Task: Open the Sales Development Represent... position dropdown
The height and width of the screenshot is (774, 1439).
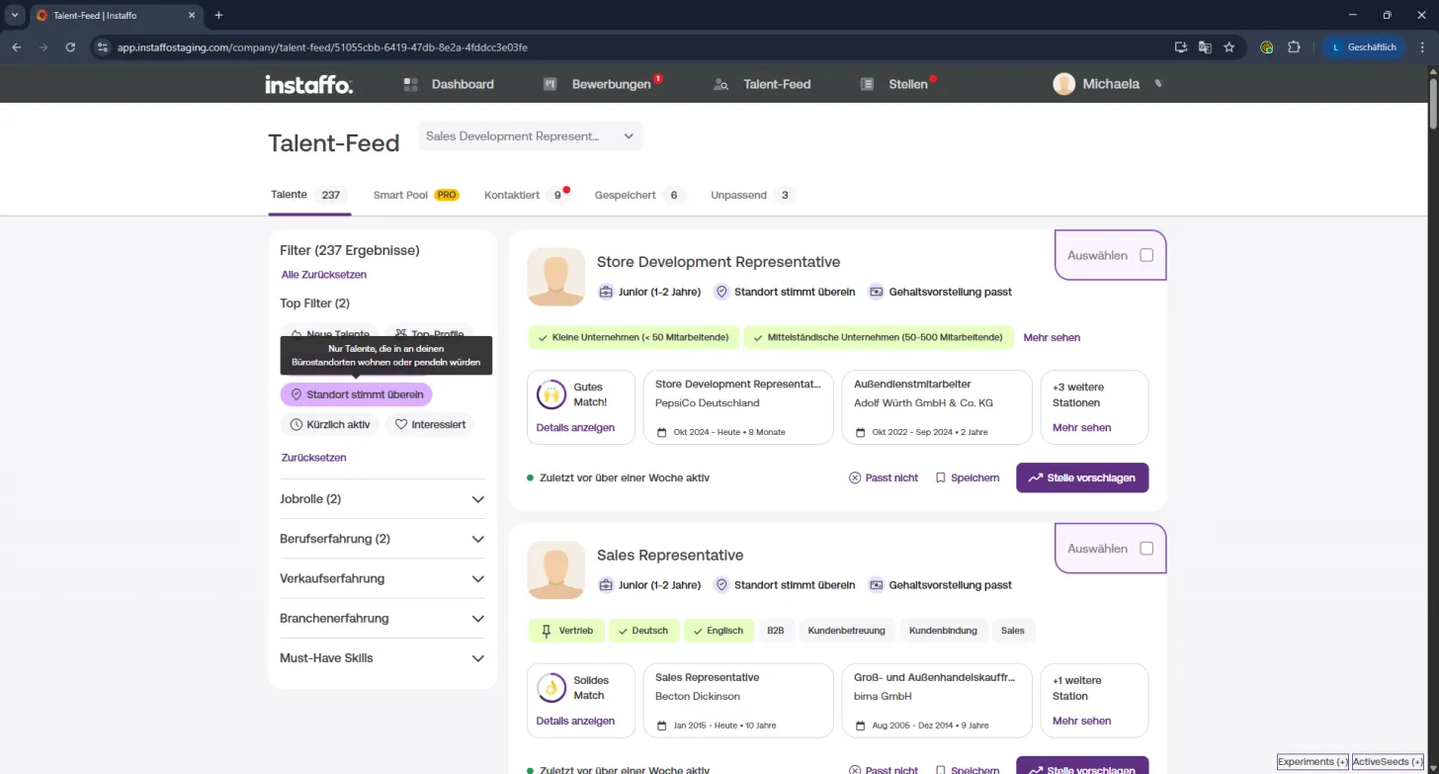Action: [531, 136]
